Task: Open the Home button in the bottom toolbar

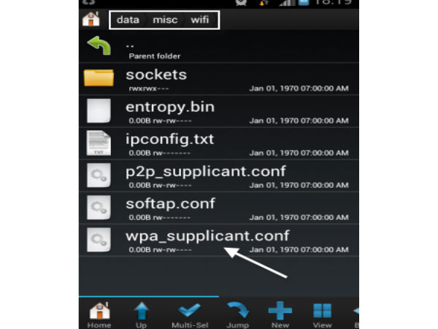Action: 99,313
